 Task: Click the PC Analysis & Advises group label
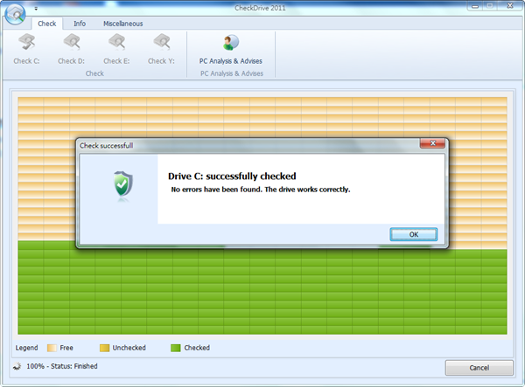point(232,73)
